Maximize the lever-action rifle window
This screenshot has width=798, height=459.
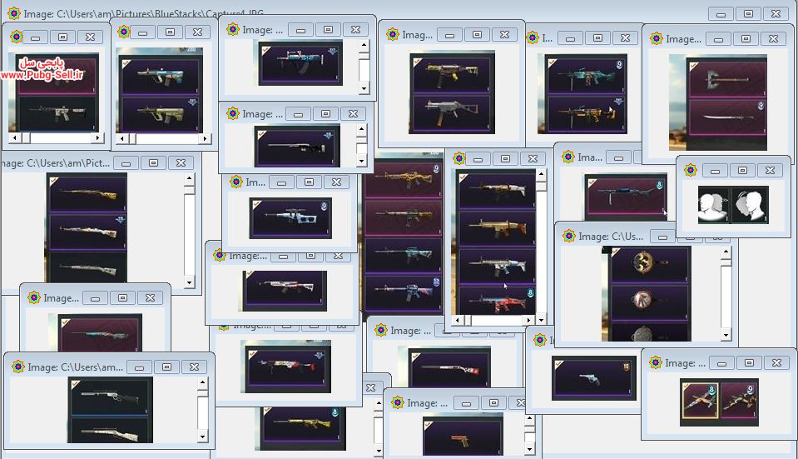(167, 367)
